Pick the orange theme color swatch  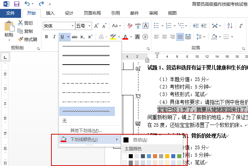click(x=155, y=156)
